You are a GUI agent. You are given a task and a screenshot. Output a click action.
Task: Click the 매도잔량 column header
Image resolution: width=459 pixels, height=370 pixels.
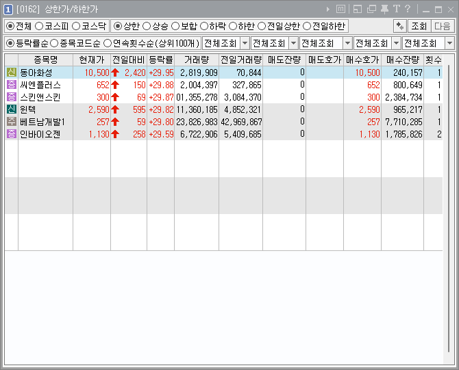(x=284, y=60)
